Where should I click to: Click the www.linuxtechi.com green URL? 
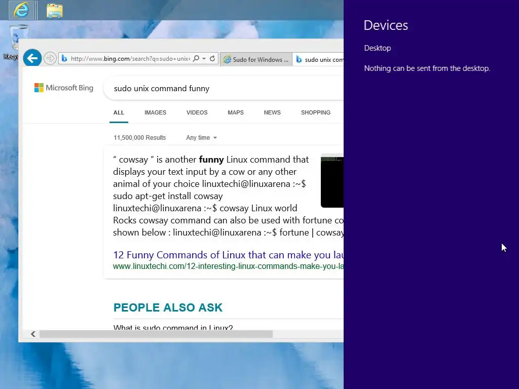click(x=229, y=266)
